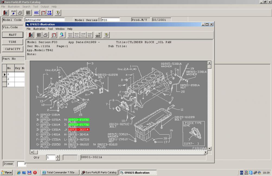Click bolt part number 08120-8251E
This screenshot has width=272, height=176.
[119, 124]
